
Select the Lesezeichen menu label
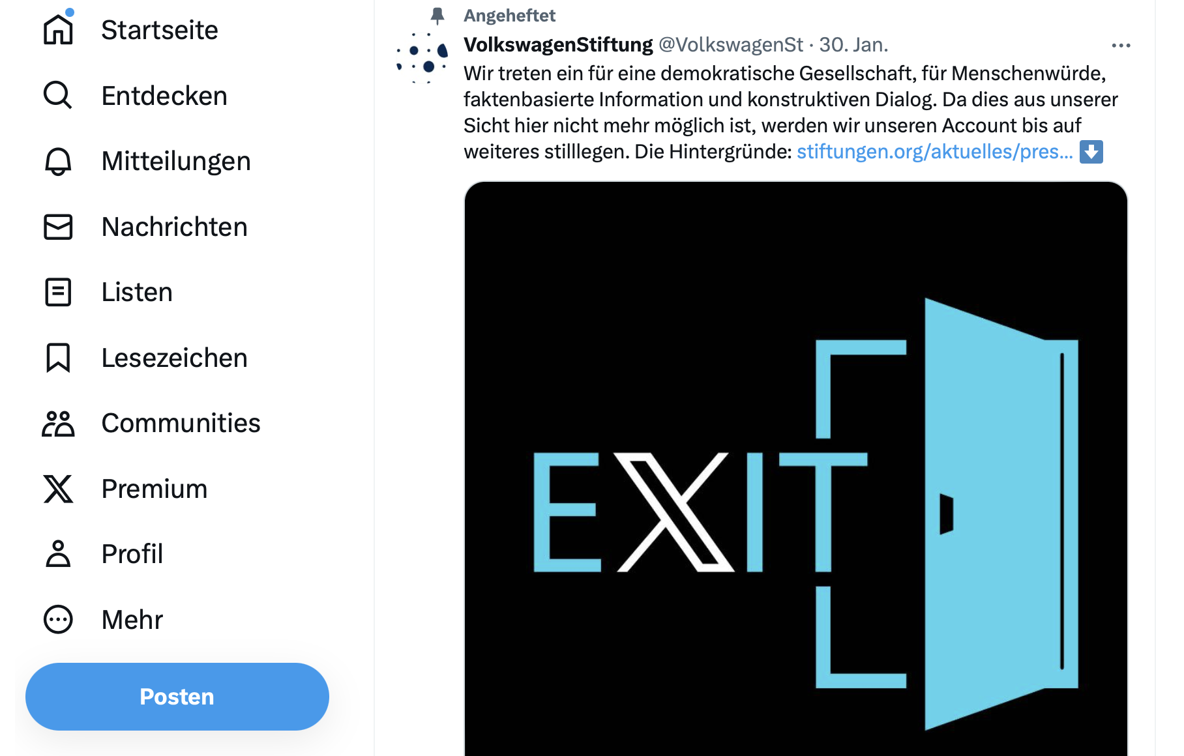click(x=175, y=358)
